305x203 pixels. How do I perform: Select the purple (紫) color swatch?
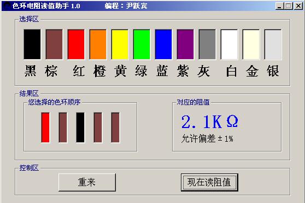coord(185,44)
